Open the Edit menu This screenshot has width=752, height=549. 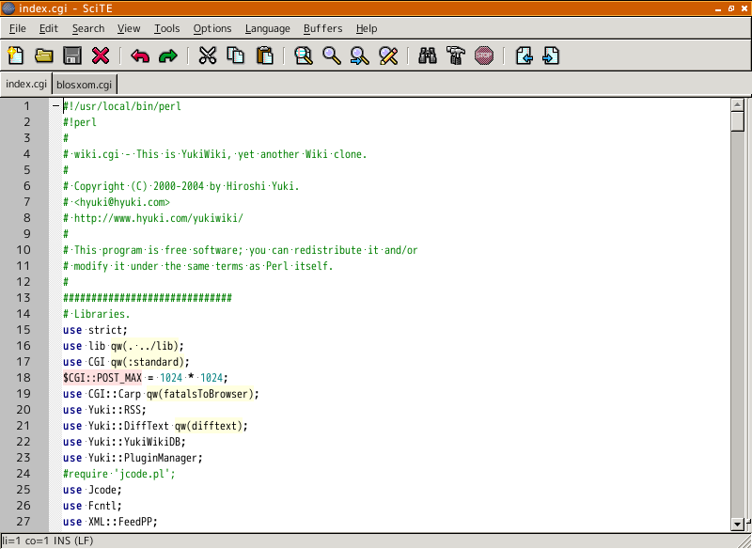[x=49, y=29]
